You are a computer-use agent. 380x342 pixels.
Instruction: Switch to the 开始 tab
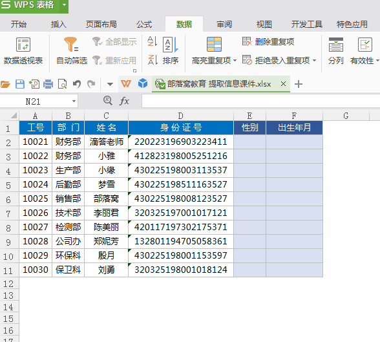(19, 24)
